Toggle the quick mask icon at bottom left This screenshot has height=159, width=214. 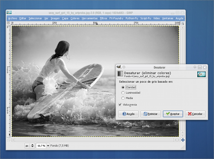9,140
